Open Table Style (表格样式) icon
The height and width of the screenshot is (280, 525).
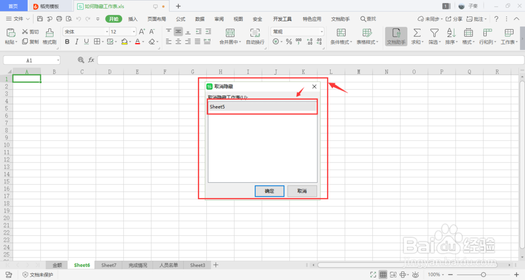(x=367, y=33)
